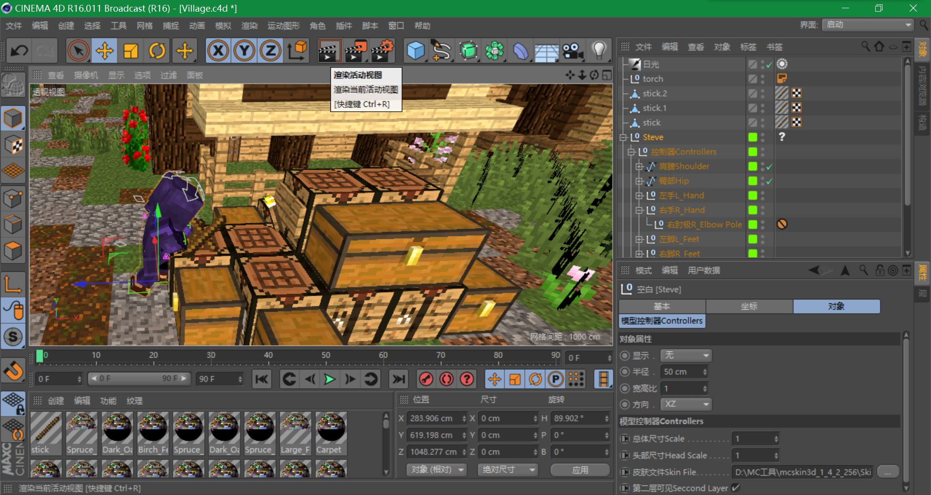This screenshot has height=495, width=931.
Task: Select texture mode checkered cube
Action: pyautogui.click(x=13, y=145)
